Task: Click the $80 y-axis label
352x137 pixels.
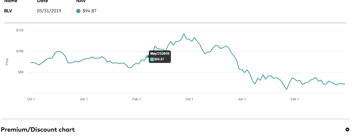Action: [x=21, y=72]
